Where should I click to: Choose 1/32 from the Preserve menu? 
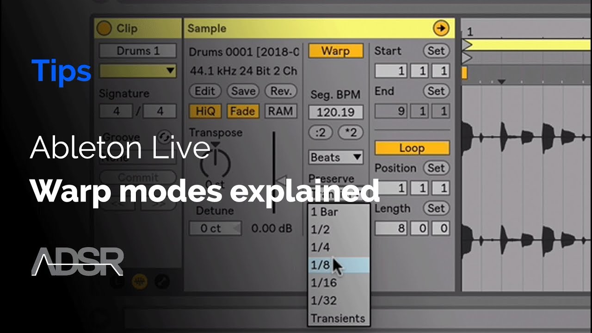click(x=339, y=300)
